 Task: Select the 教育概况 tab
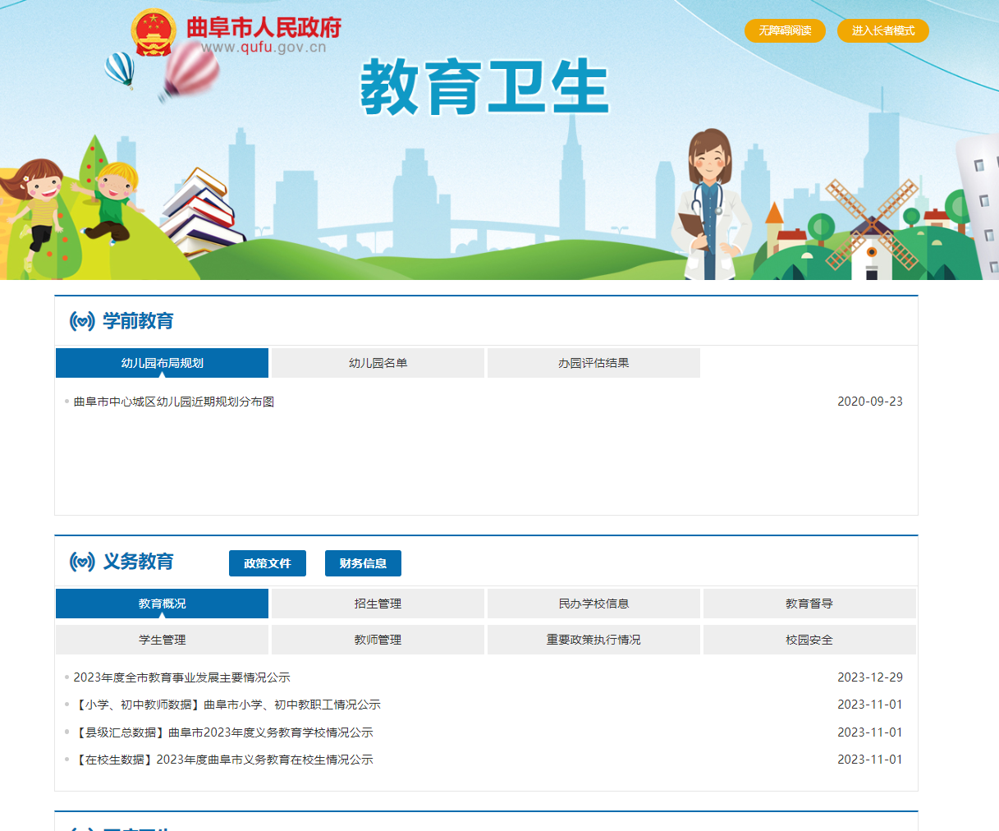coord(162,604)
